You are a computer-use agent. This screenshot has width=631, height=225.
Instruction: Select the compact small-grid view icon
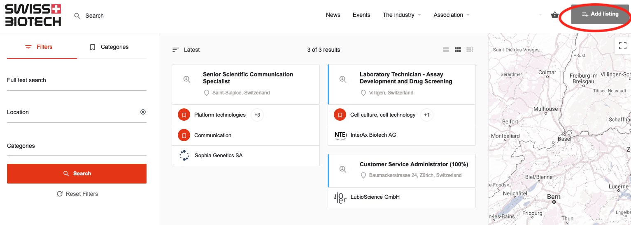tap(470, 50)
